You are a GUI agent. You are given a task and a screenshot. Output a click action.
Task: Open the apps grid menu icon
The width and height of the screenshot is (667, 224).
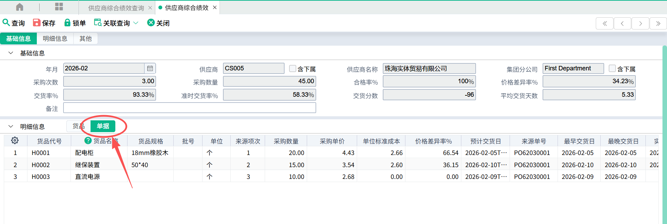(59, 7)
